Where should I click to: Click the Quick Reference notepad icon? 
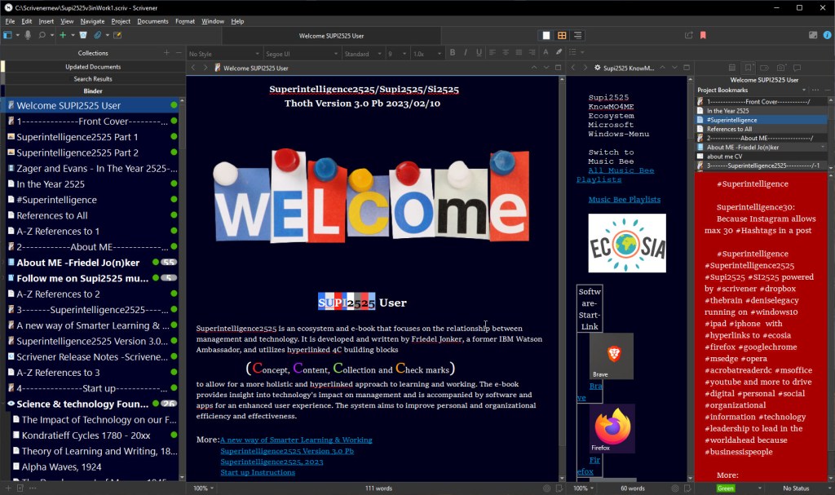pyautogui.click(x=117, y=35)
